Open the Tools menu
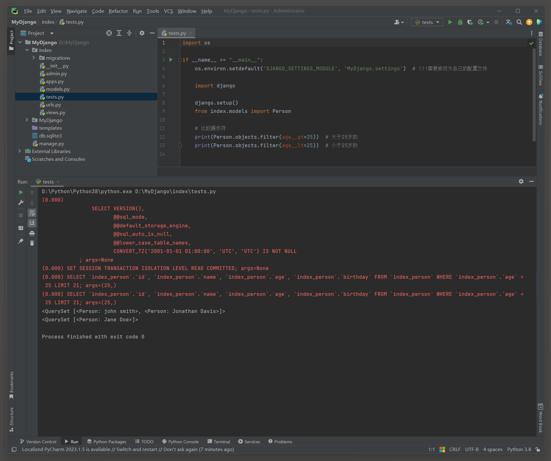 tap(153, 11)
